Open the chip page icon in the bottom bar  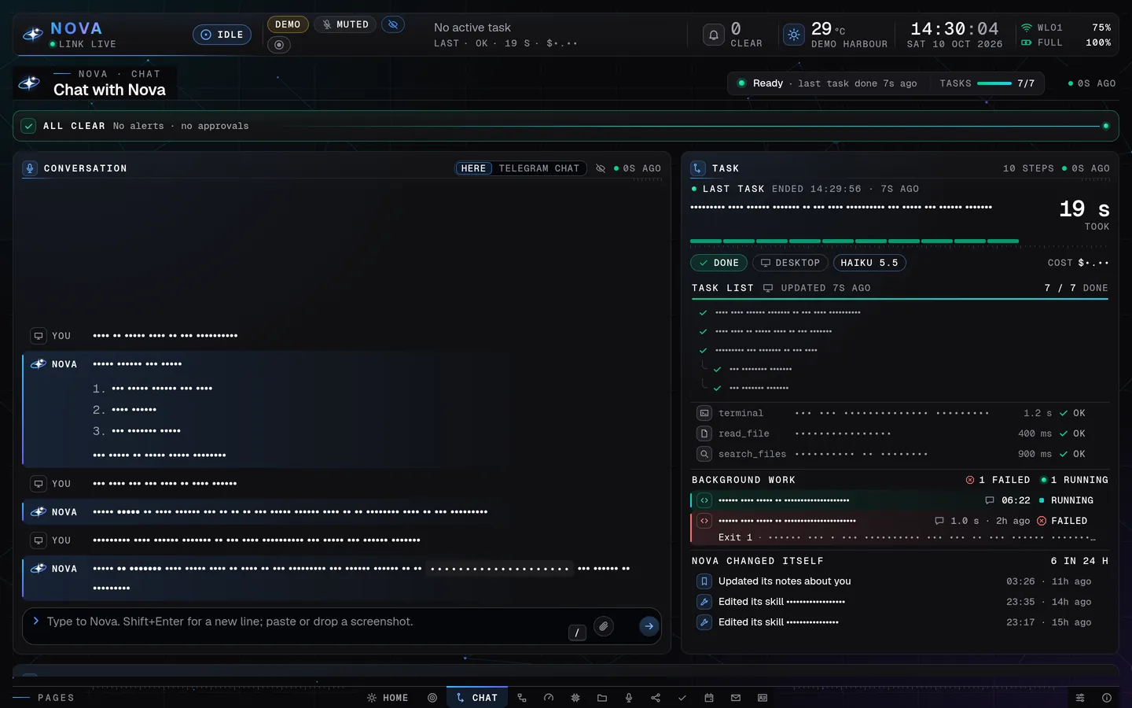tap(575, 698)
